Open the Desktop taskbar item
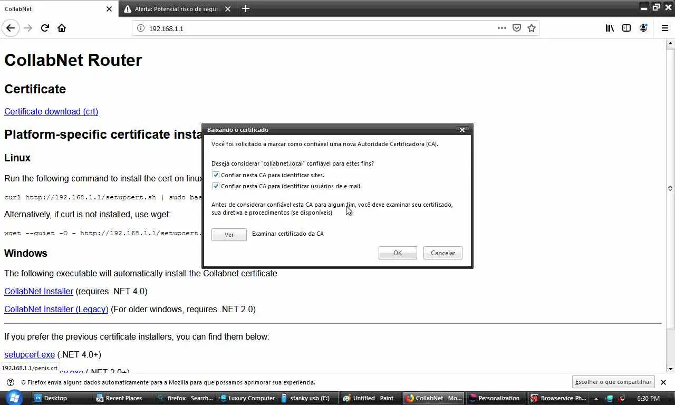The width and height of the screenshot is (675, 405). click(x=62, y=398)
